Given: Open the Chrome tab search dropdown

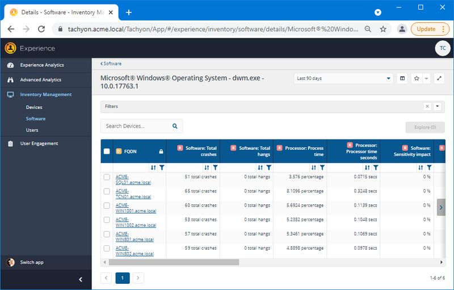Looking at the screenshot, I should pos(377,12).
